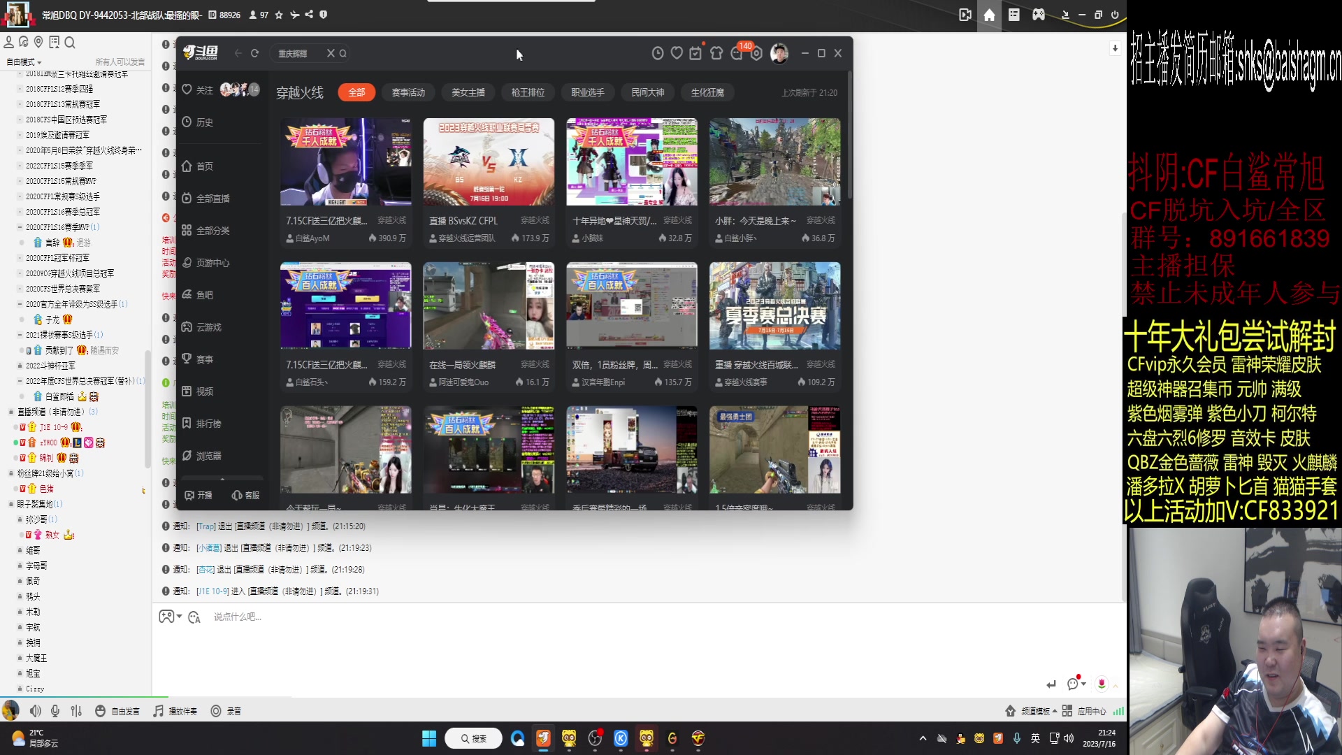Viewport: 1342px width, 755px height.
Task: Favorite channel with star icon
Action: point(279,15)
